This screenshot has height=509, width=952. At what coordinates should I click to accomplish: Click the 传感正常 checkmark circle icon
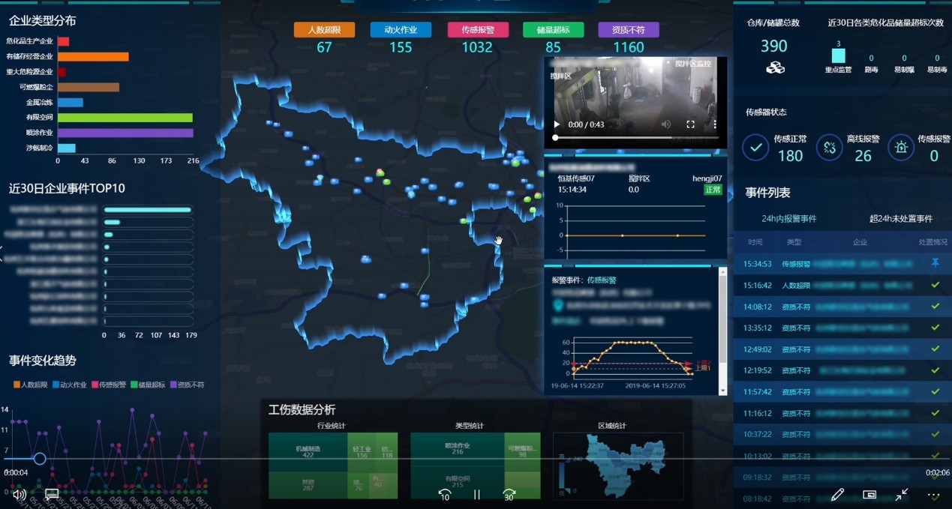[755, 148]
